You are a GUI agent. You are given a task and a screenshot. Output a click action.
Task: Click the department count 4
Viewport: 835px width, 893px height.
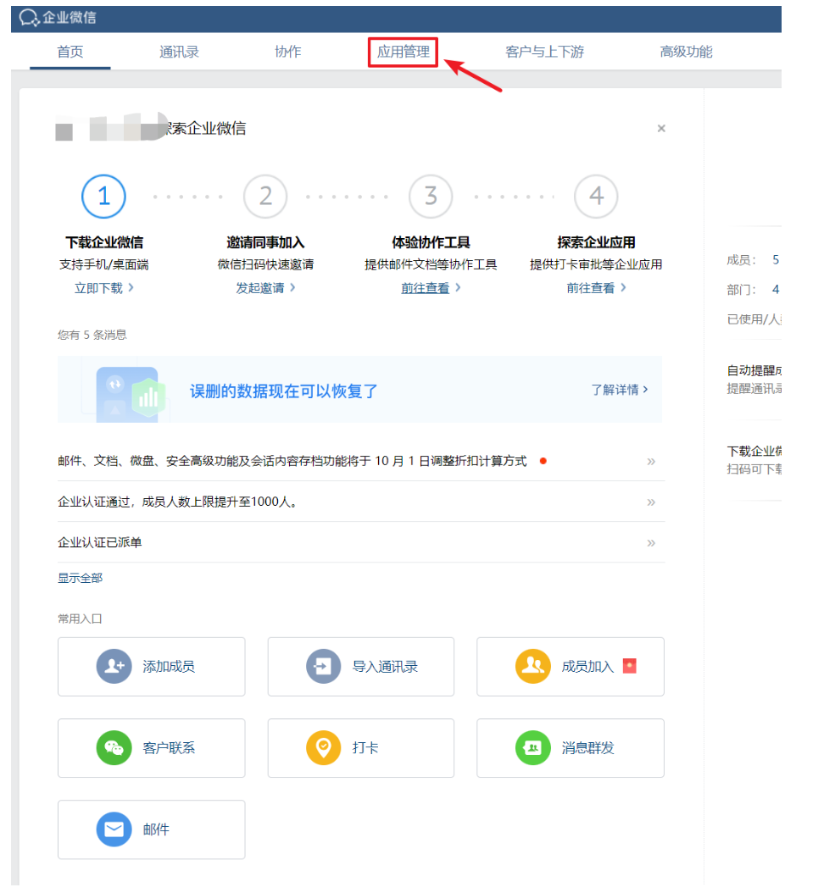pyautogui.click(x=776, y=290)
